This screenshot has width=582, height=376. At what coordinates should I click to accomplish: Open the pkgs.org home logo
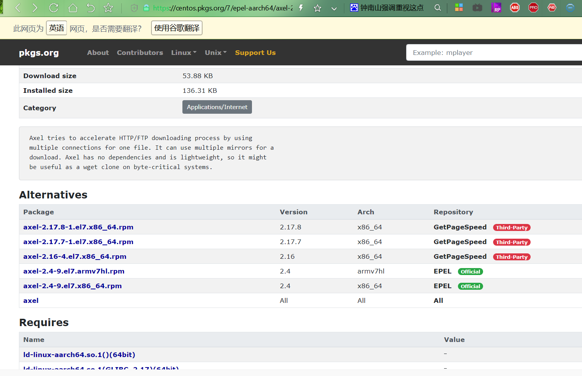pyautogui.click(x=39, y=53)
